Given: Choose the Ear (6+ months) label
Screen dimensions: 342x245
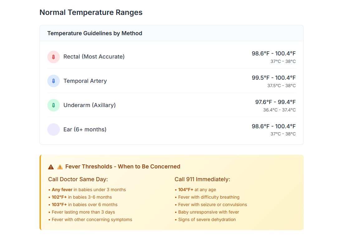Looking at the screenshot, I should point(85,130).
